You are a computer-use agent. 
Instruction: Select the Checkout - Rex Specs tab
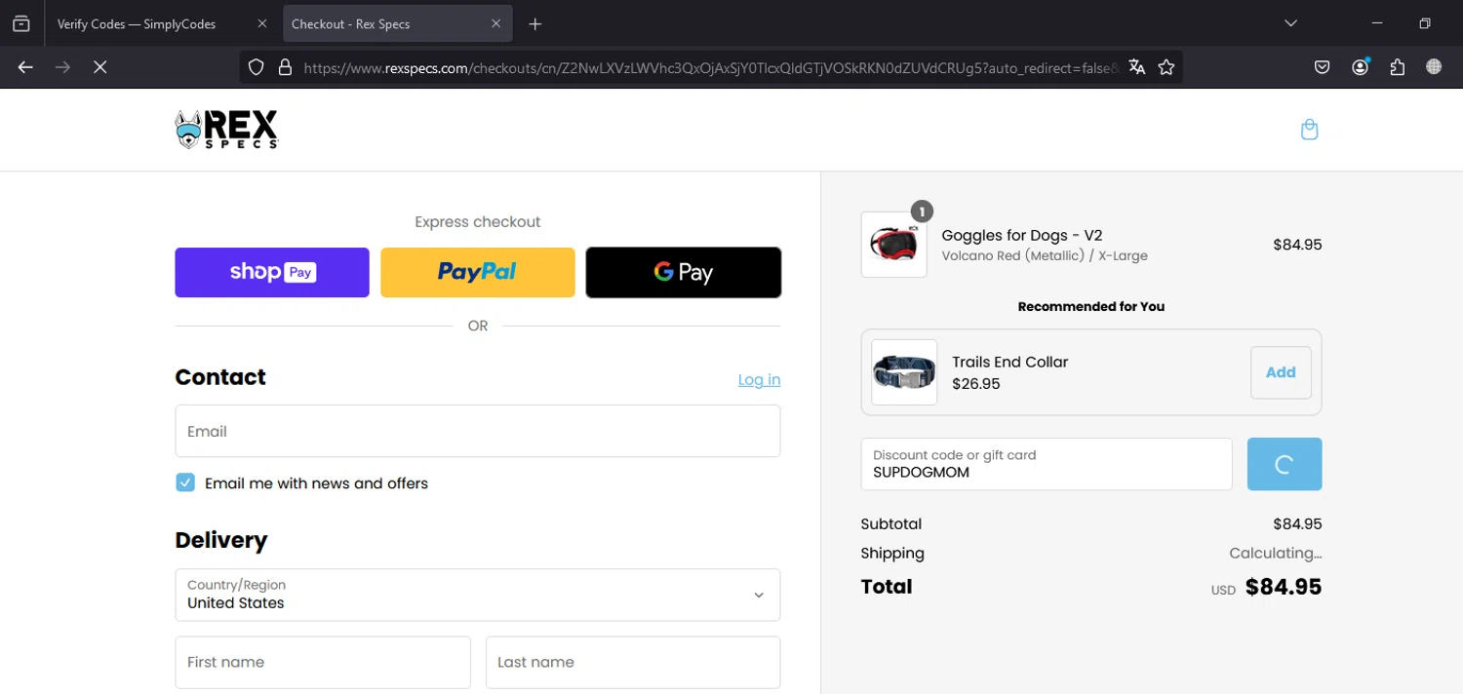(x=398, y=23)
